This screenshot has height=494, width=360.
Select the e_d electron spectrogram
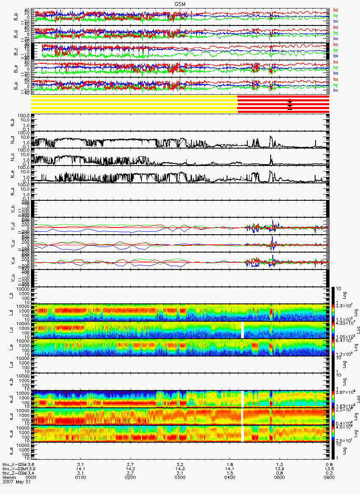[x=180, y=399]
